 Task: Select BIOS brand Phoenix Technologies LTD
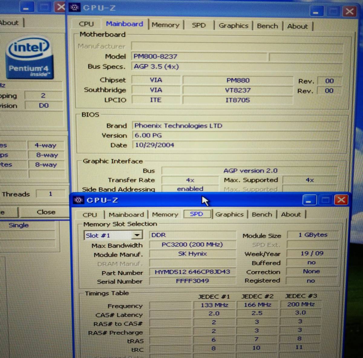pyautogui.click(x=236, y=126)
